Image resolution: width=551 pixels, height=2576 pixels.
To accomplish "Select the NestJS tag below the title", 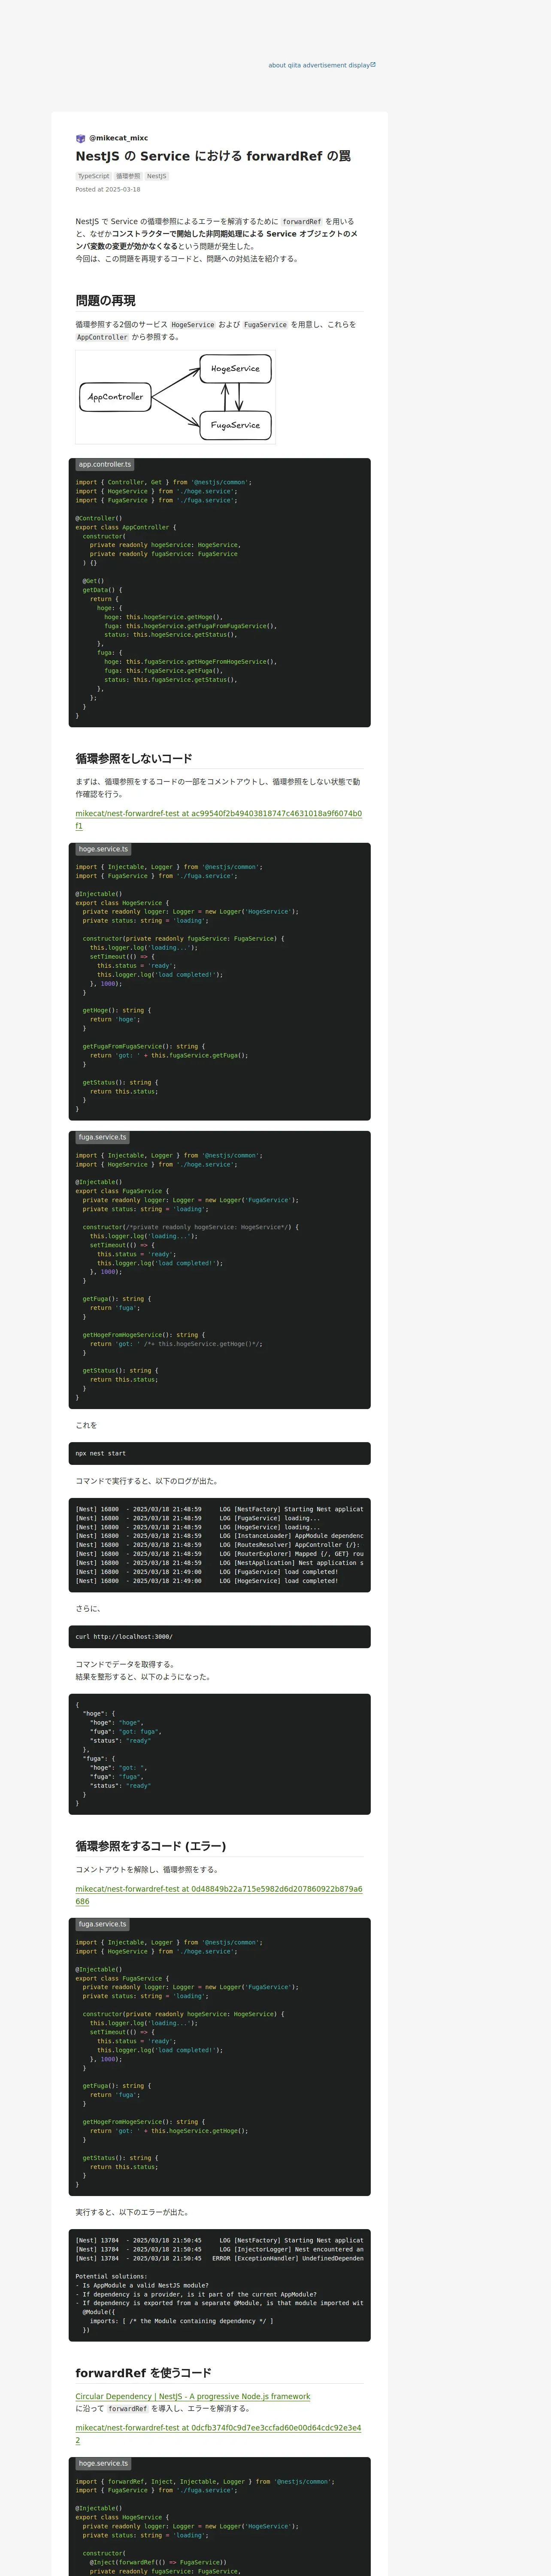I will point(156,176).
